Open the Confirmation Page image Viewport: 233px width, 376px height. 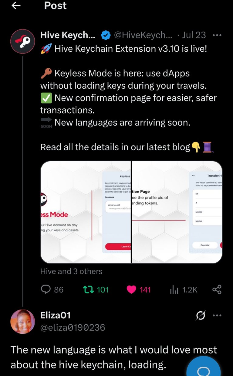[177, 212]
